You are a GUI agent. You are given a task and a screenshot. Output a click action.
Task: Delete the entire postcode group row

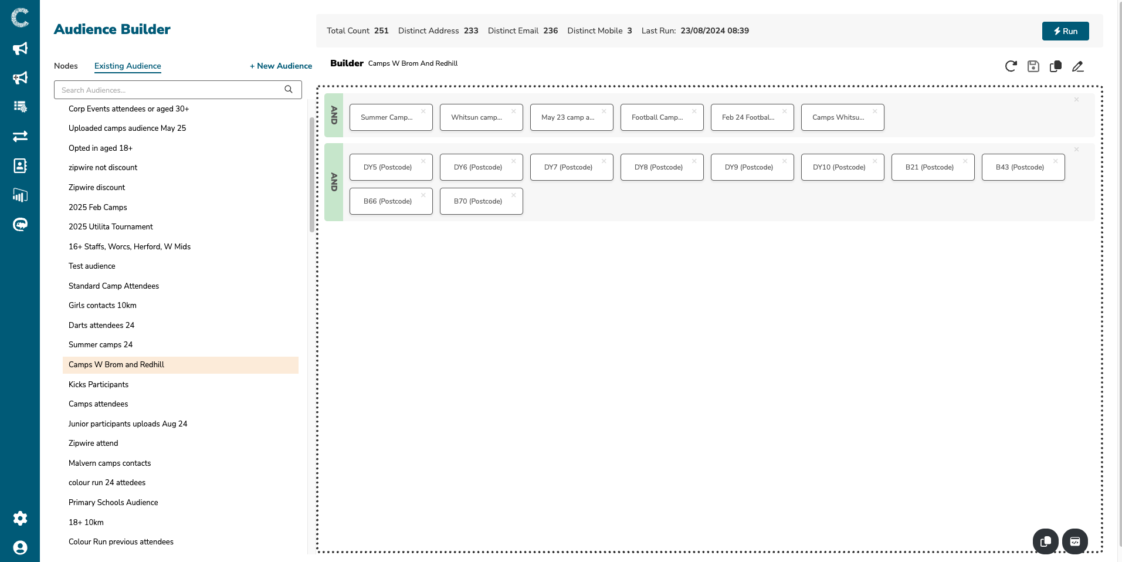tap(1076, 150)
